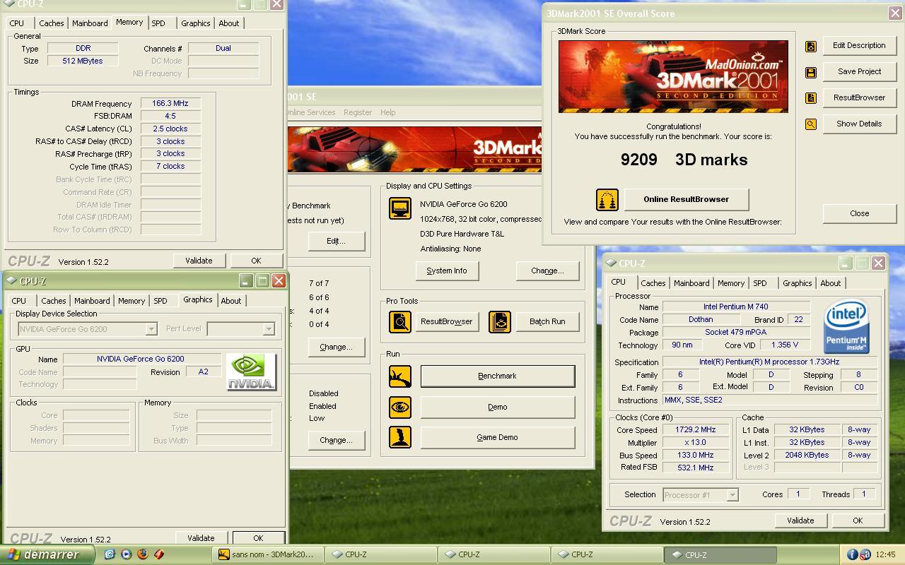Click the Benchmark run icon

(x=400, y=376)
